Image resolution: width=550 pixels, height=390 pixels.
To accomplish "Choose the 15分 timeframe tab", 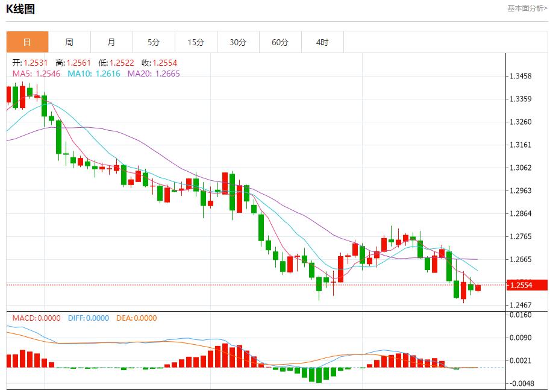I will point(196,42).
